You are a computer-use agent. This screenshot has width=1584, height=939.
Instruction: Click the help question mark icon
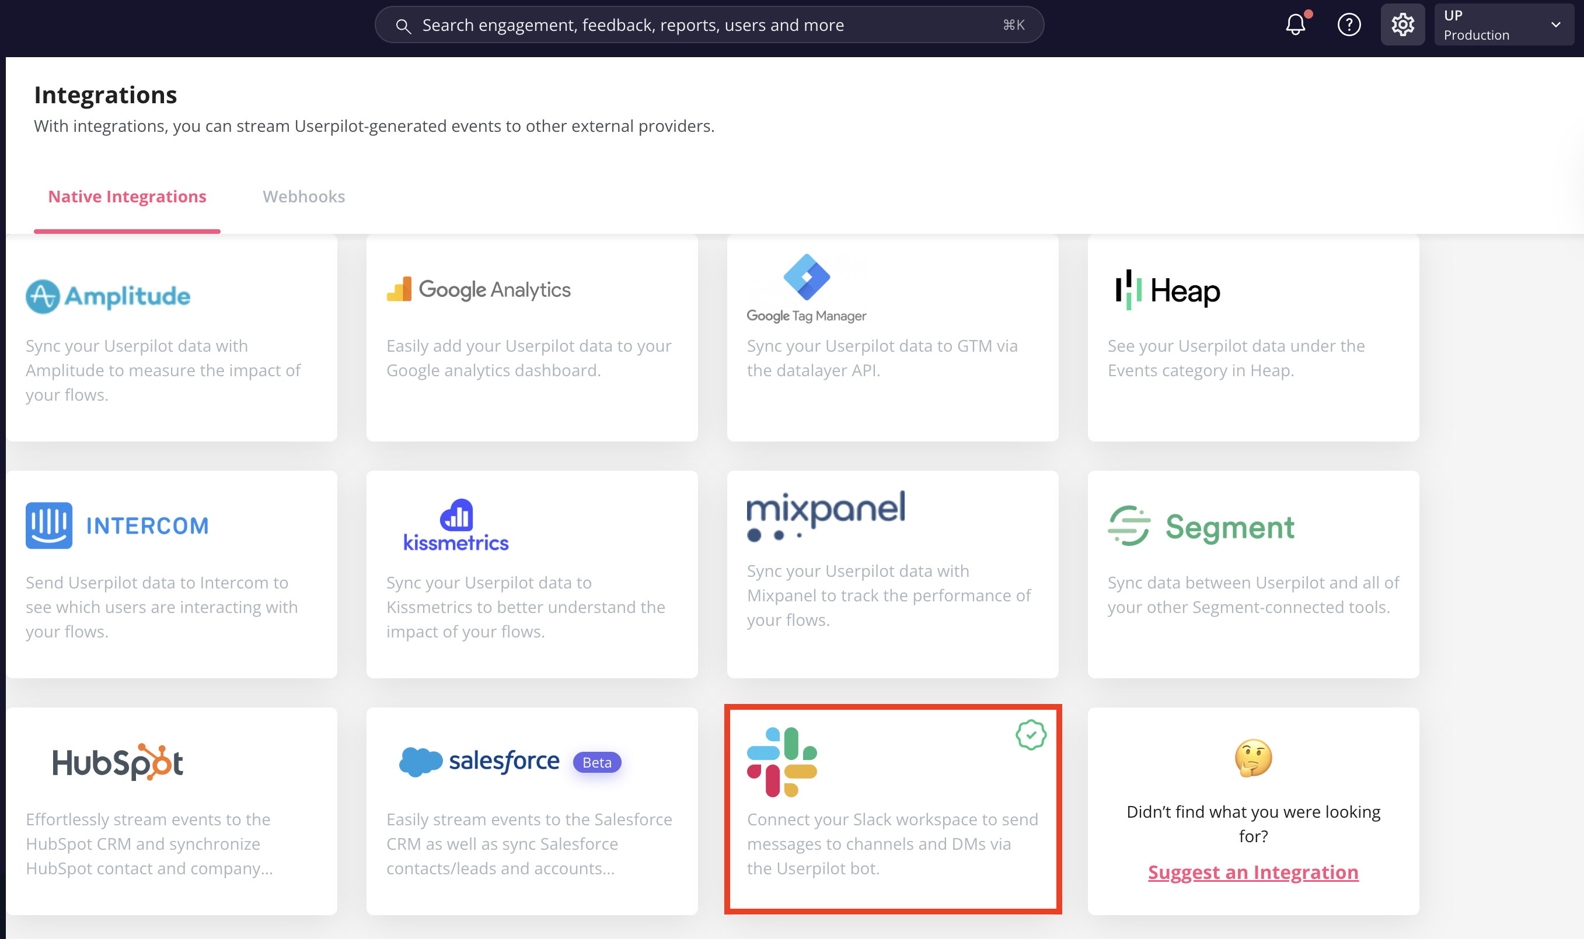point(1348,24)
